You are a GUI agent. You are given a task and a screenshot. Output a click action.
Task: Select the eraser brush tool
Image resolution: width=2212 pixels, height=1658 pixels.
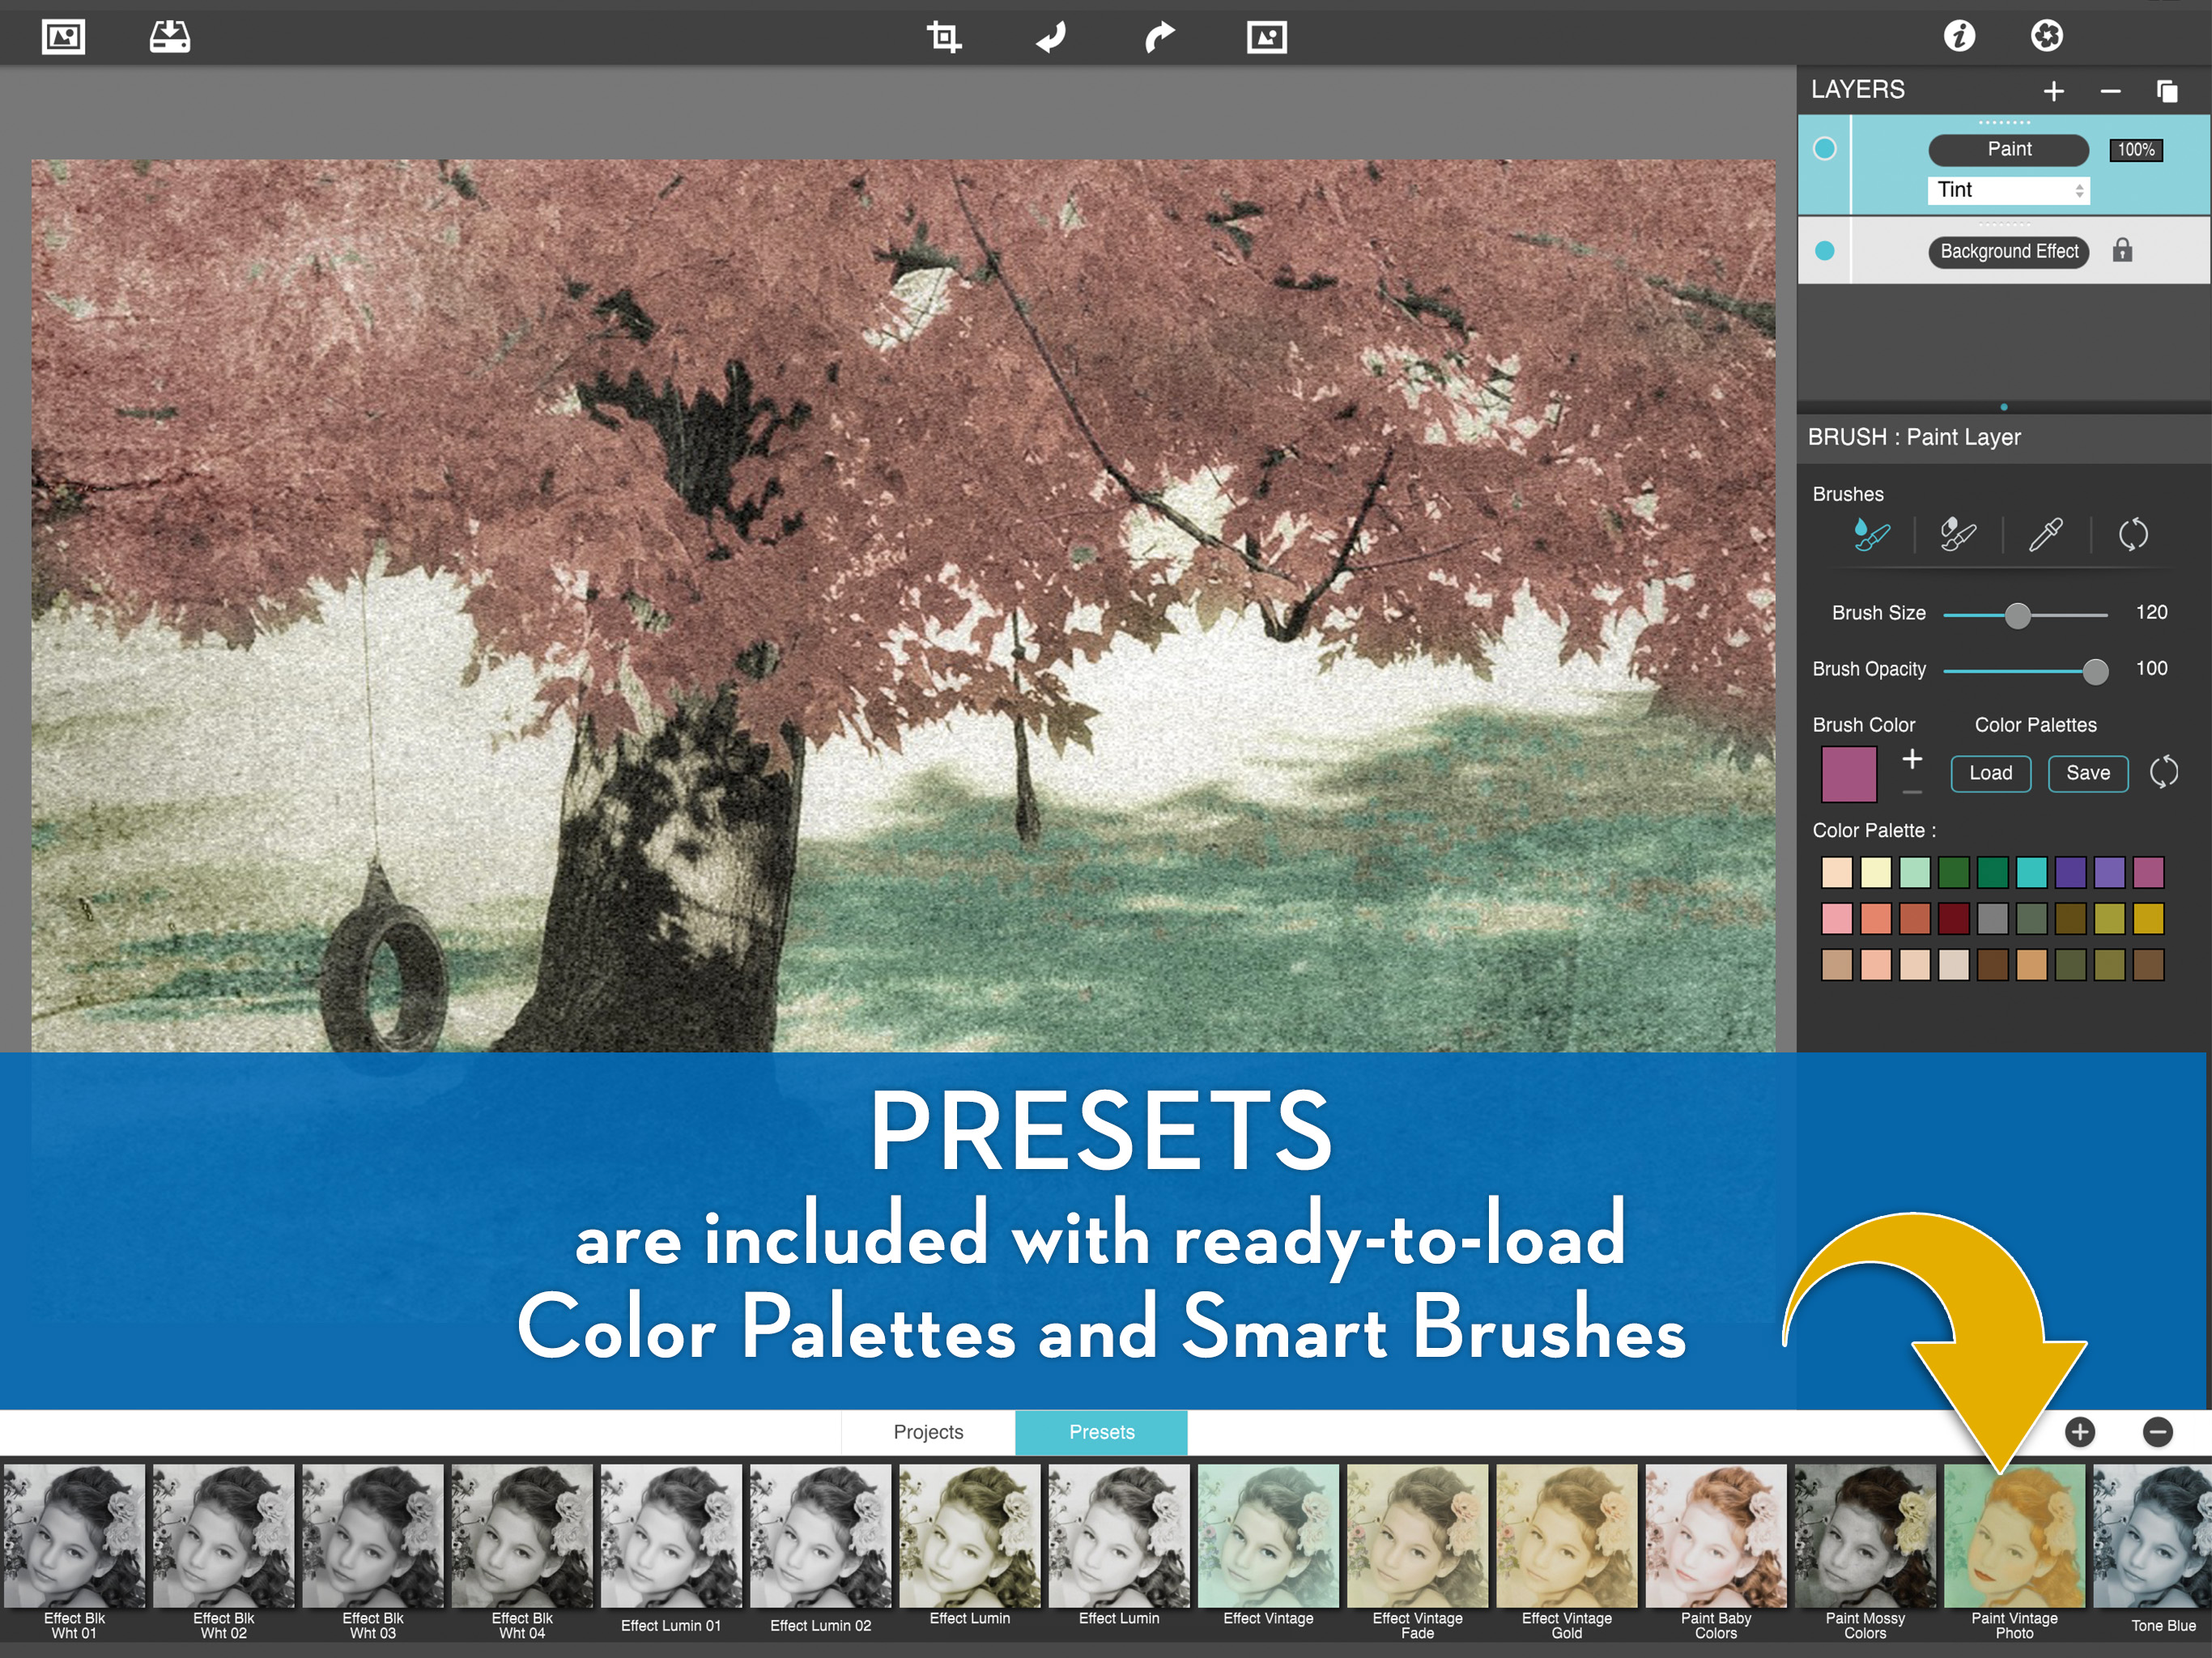[1957, 534]
